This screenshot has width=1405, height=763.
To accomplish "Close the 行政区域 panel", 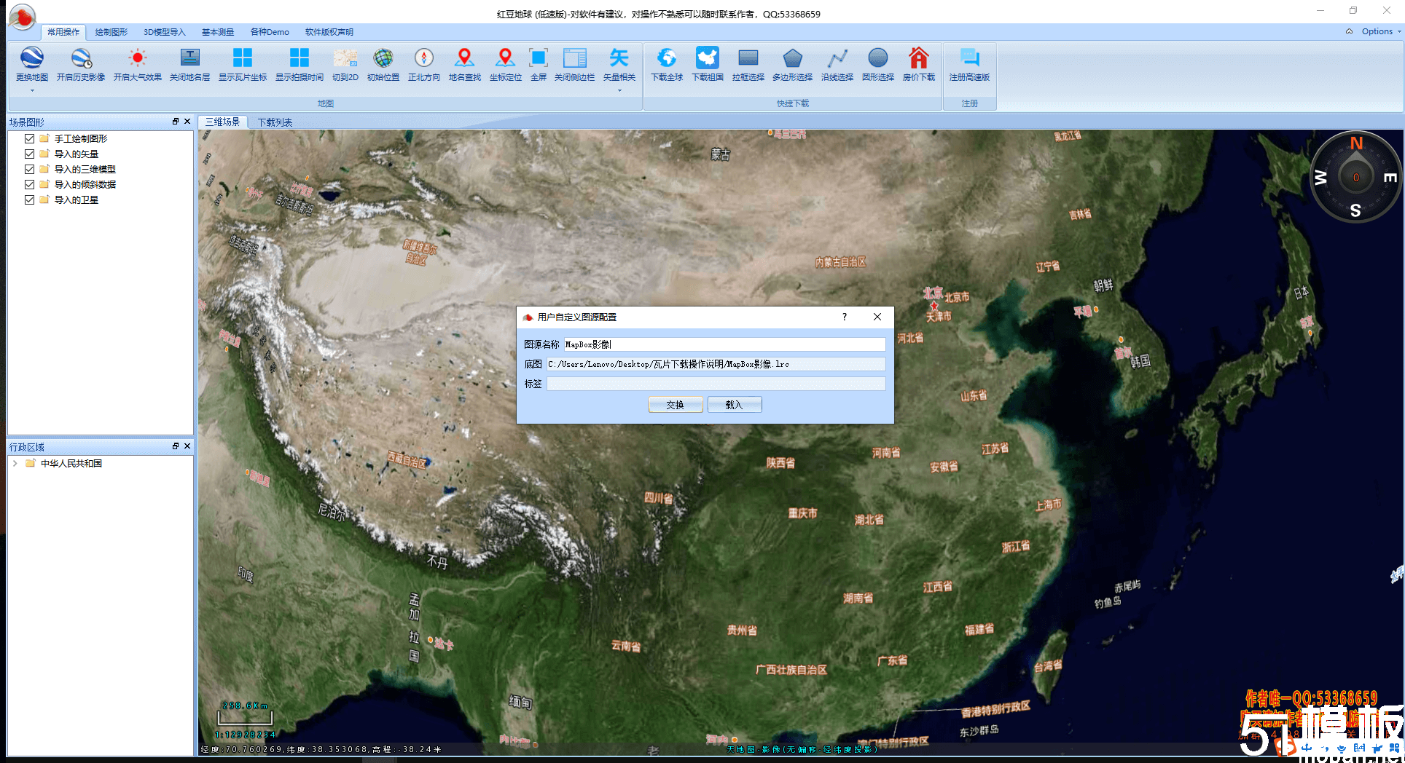I will 187,446.
